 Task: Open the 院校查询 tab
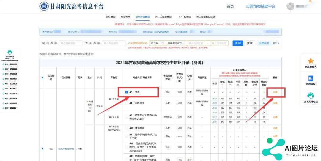110,17
